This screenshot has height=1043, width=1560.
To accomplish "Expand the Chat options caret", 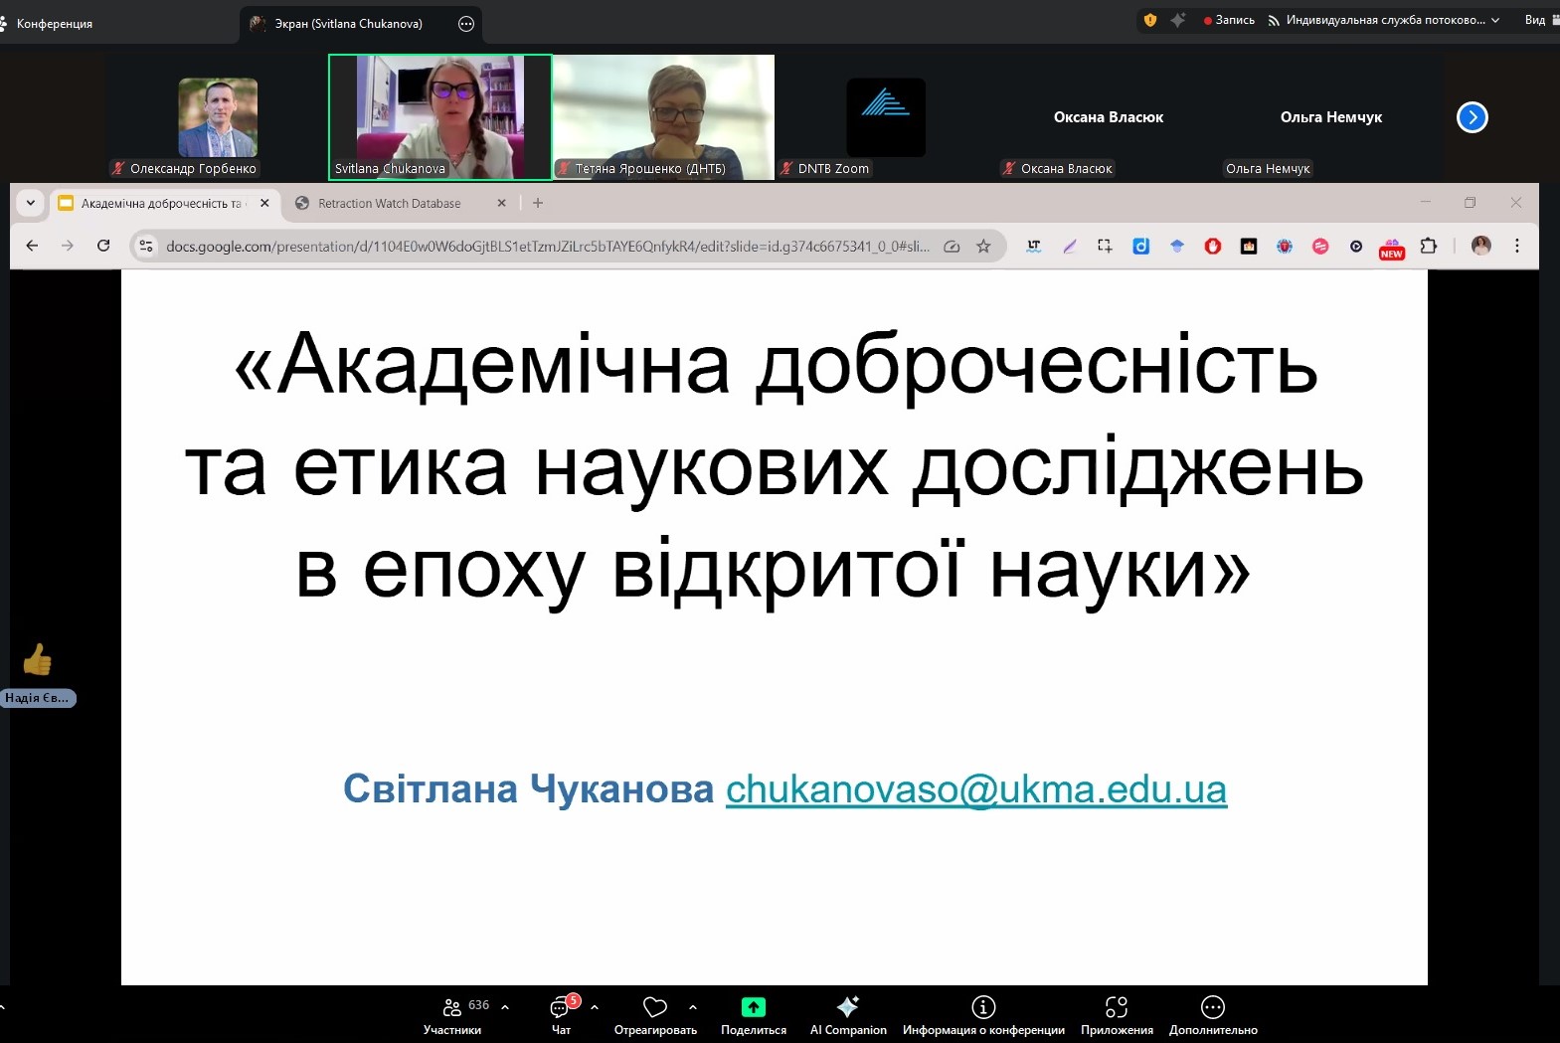I will pyautogui.click(x=595, y=1007).
